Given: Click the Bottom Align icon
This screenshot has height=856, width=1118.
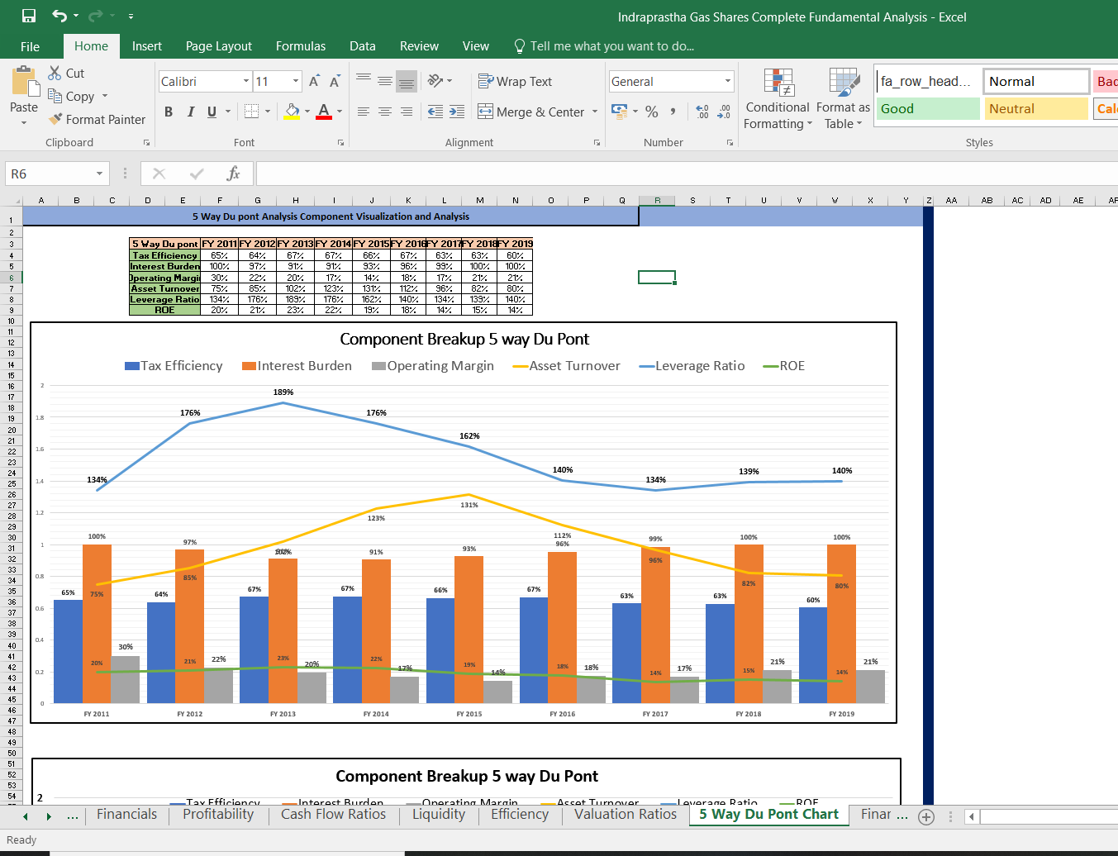Looking at the screenshot, I should 407,81.
